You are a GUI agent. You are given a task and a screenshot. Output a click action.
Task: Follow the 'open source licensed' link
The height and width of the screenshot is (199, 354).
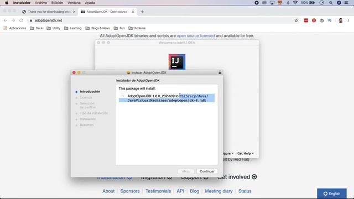coord(196,35)
